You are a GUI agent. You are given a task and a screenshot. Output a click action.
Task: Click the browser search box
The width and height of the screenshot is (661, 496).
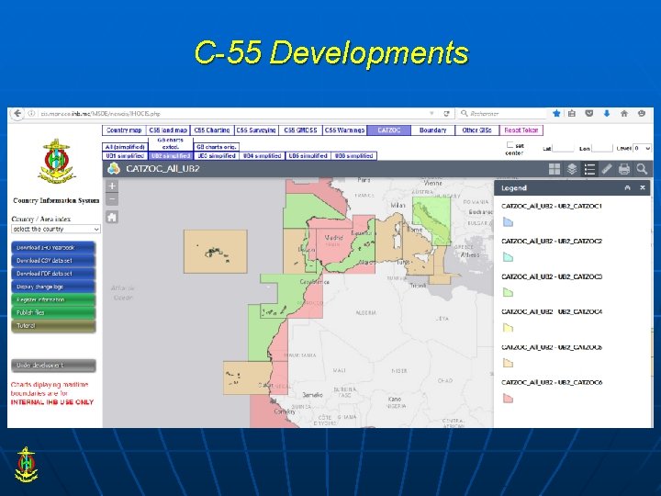tap(501, 114)
